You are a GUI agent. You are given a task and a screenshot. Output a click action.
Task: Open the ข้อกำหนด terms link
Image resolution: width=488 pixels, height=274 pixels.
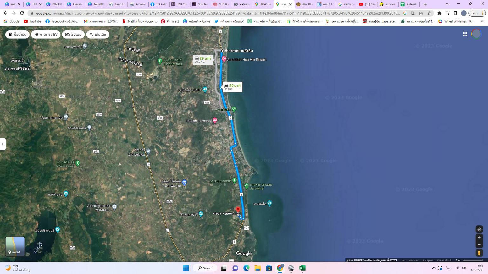[x=414, y=260]
